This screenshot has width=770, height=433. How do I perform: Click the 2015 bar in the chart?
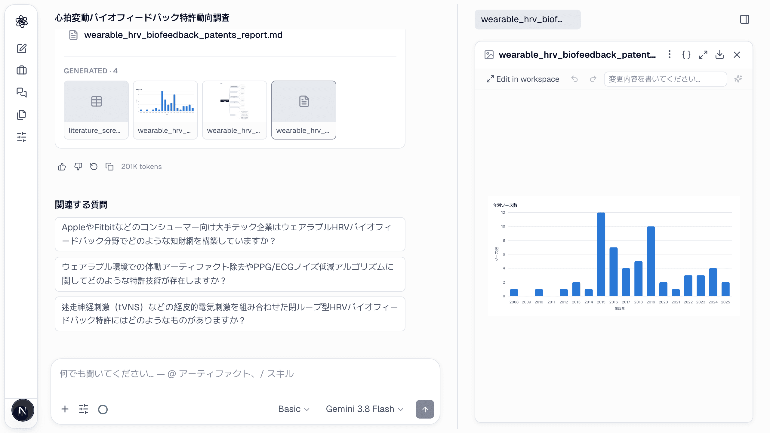pos(601,254)
